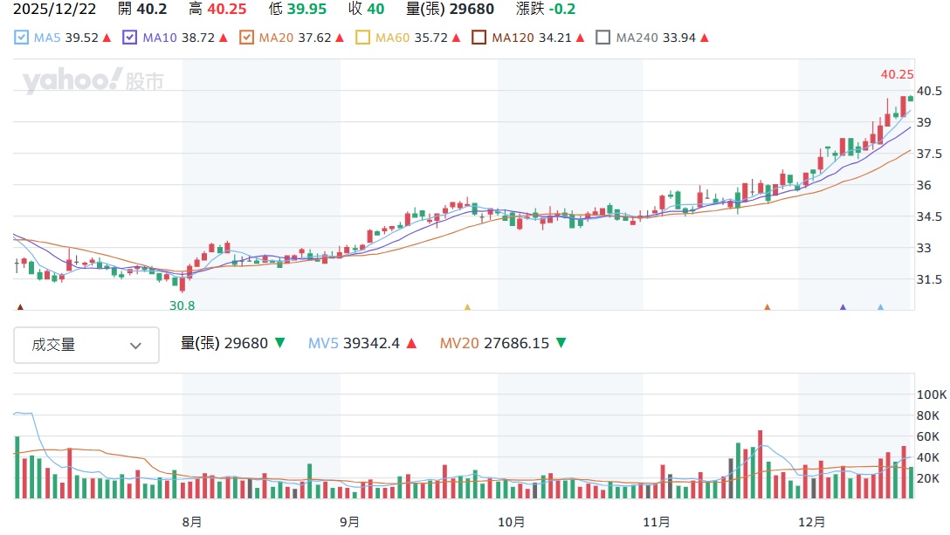Select the 8月 label on time axis
The height and width of the screenshot is (535, 950).
click(x=192, y=522)
